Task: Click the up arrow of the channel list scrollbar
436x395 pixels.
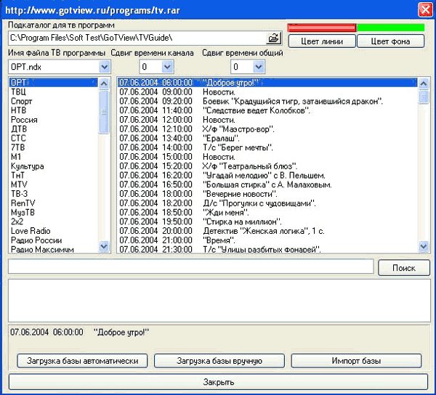Action: point(104,84)
